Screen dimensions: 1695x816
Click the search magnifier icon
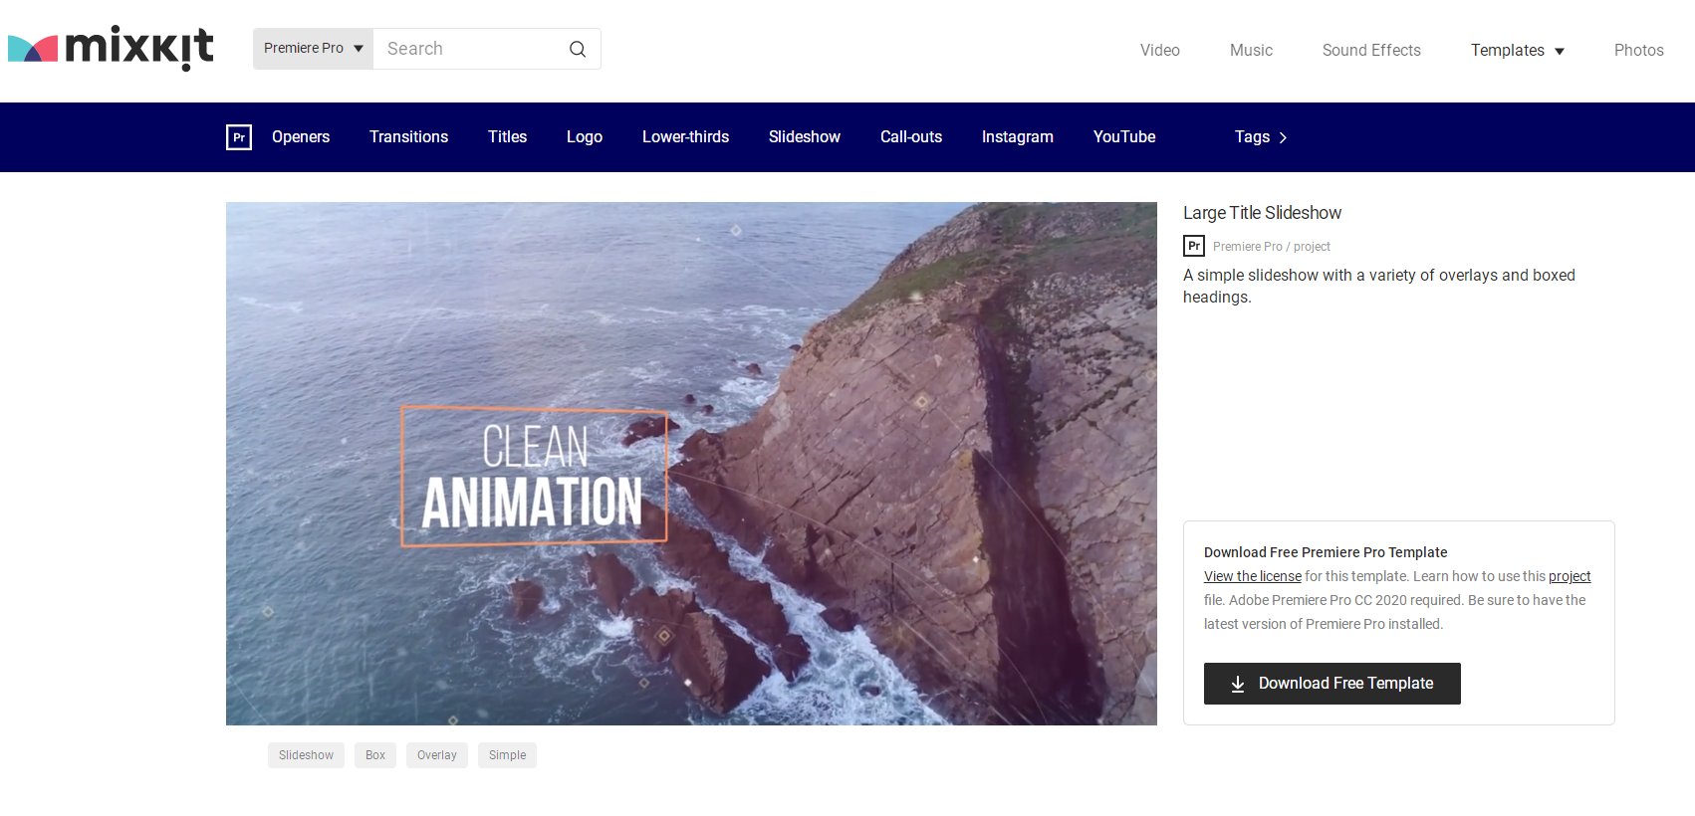click(x=578, y=49)
